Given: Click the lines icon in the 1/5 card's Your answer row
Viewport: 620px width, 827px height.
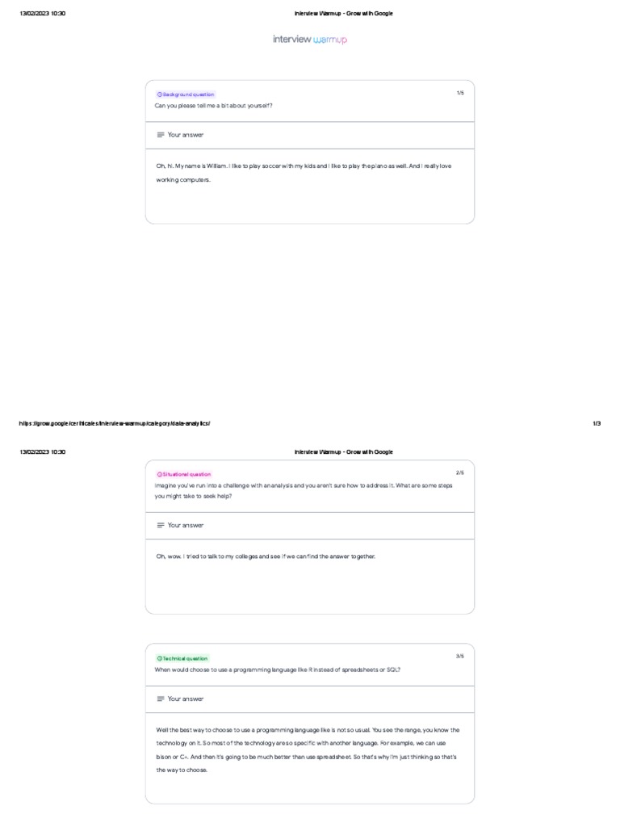Looking at the screenshot, I should pyautogui.click(x=161, y=135).
